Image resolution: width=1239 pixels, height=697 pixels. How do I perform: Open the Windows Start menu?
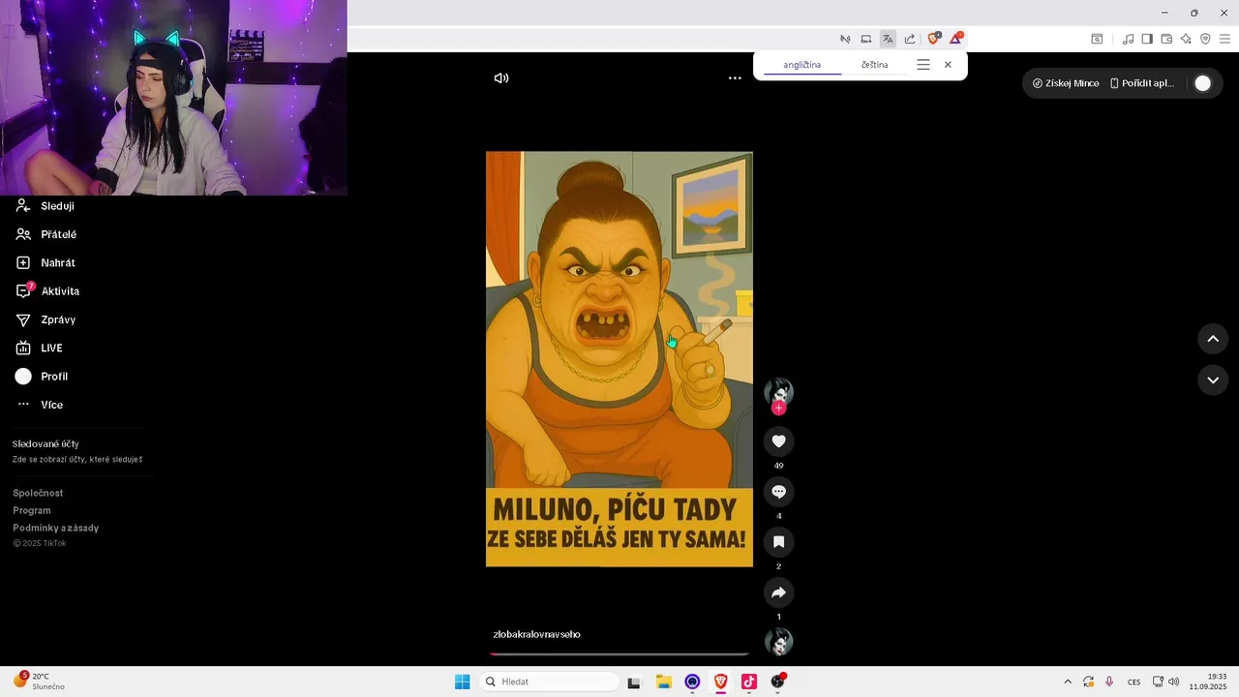pyautogui.click(x=462, y=682)
